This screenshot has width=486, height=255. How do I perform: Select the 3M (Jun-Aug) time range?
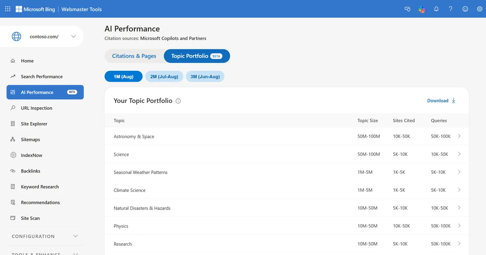pos(205,76)
